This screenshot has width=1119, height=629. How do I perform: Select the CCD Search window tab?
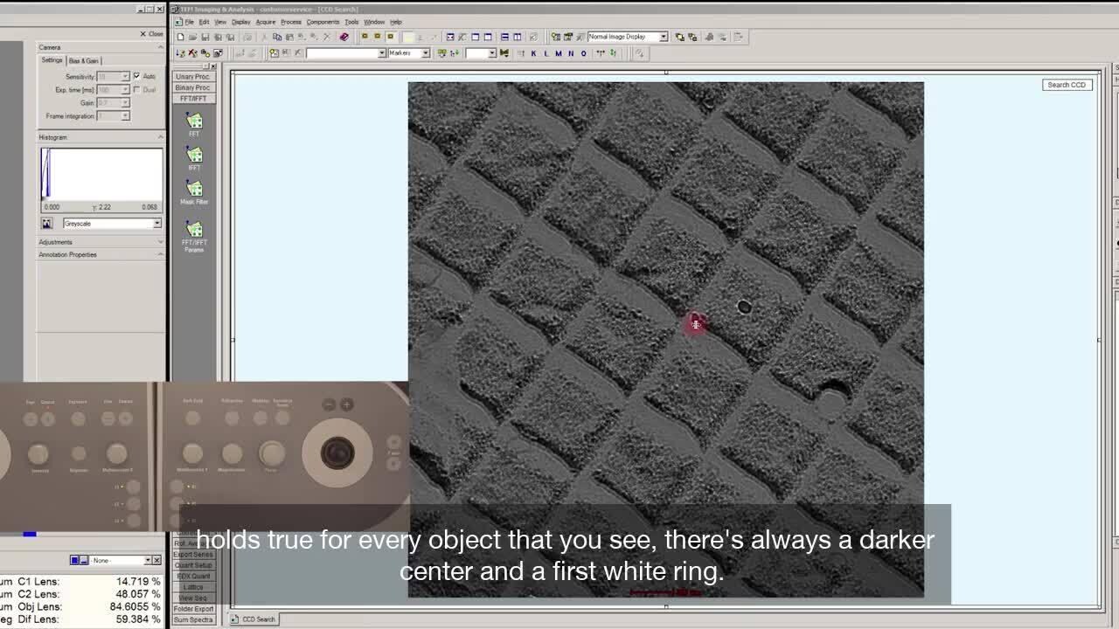[258, 619]
